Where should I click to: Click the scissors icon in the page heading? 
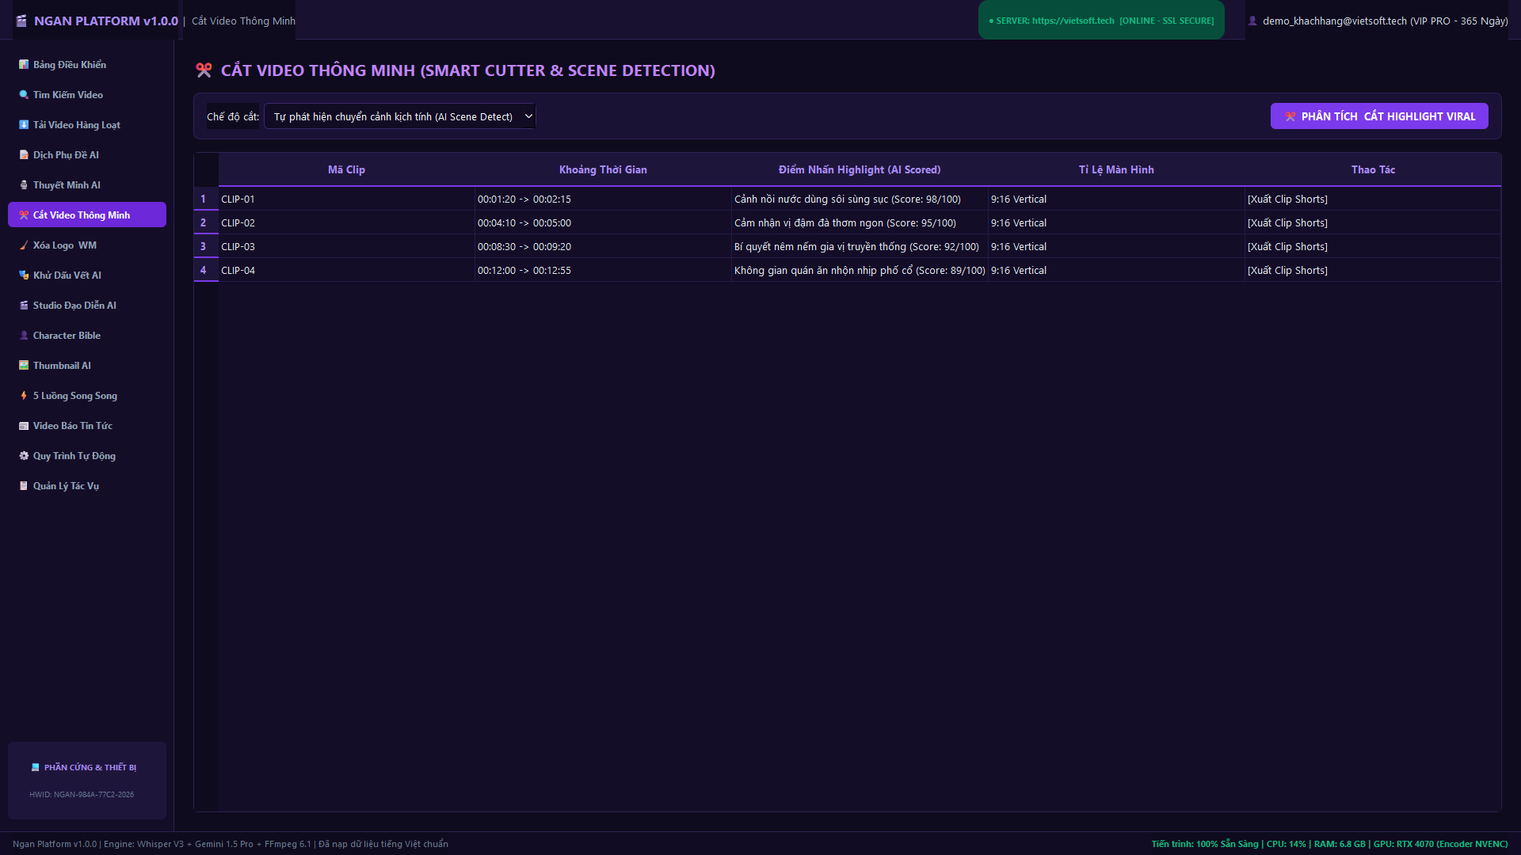(x=204, y=70)
